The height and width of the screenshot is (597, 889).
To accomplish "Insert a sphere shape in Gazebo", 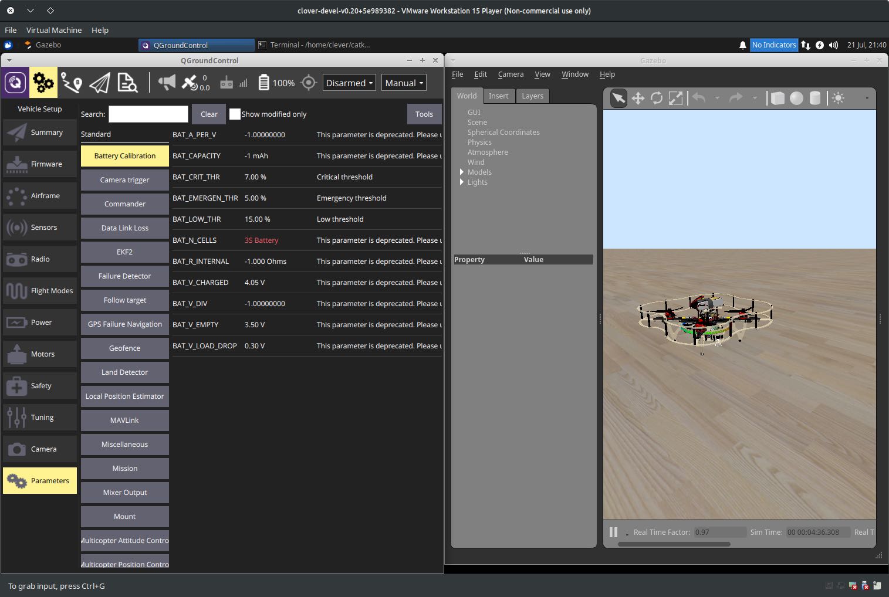I will click(x=796, y=99).
